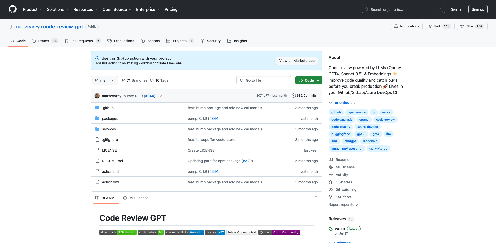Viewport: 496px width, 243px height.
Task: Open the README outline list icon
Action: [315, 198]
